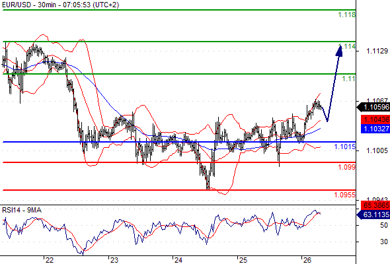The height and width of the screenshot is (264, 390).
Task: Click the RSI14 - 9MA indicator label
Action: [x=22, y=210]
